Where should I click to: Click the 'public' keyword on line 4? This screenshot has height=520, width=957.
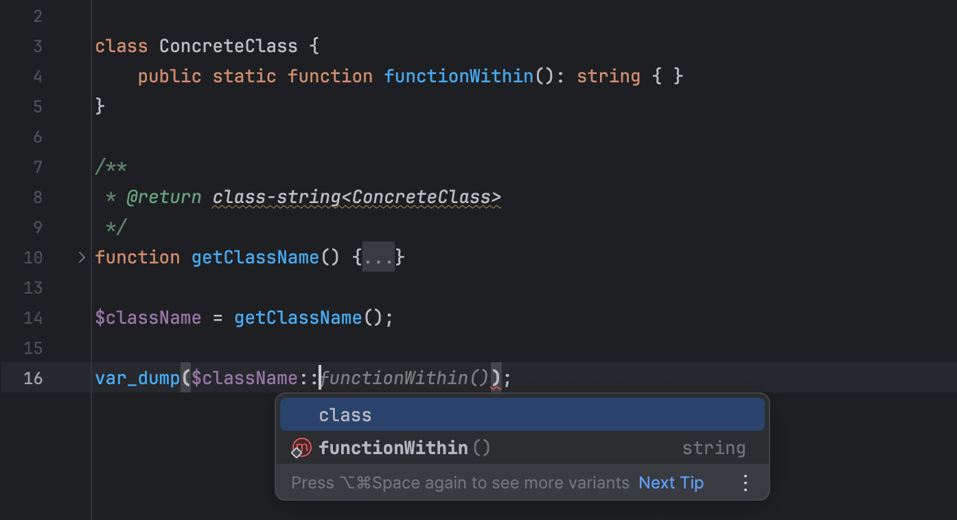[170, 76]
